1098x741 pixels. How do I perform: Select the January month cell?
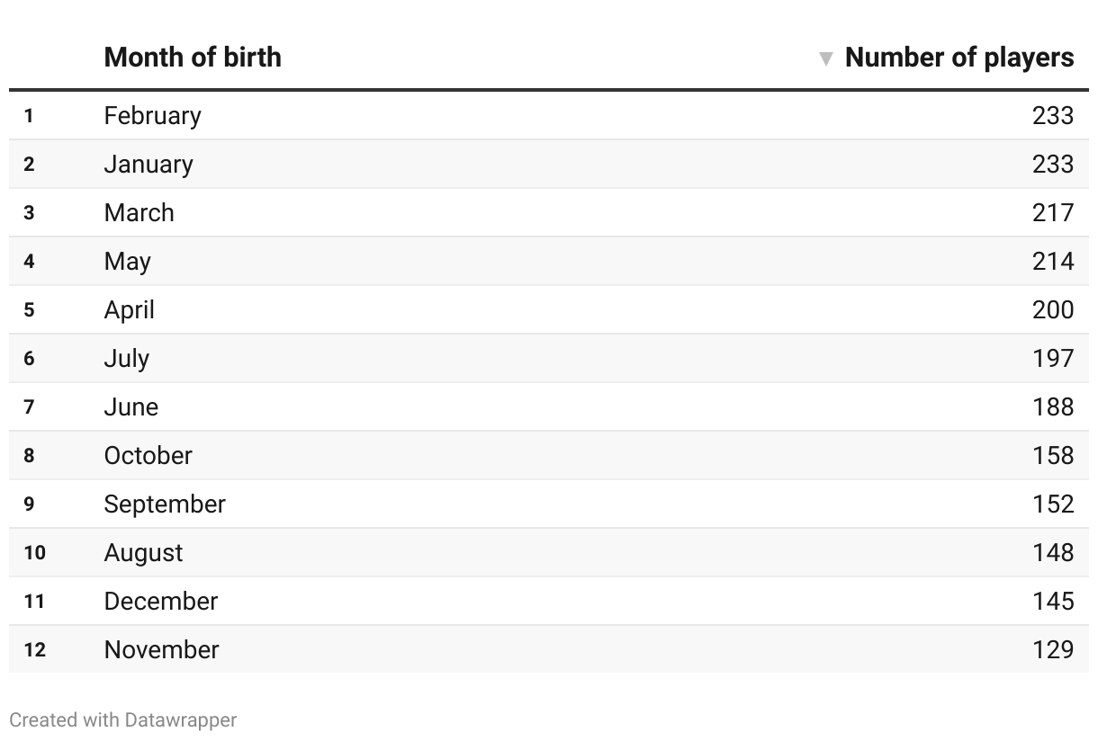coord(148,165)
